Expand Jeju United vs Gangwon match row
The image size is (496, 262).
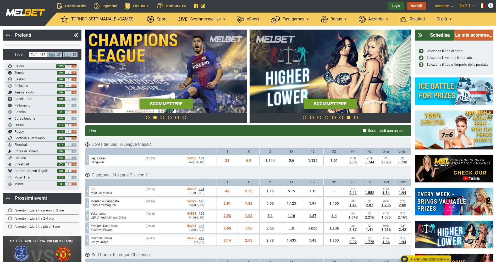point(87,160)
